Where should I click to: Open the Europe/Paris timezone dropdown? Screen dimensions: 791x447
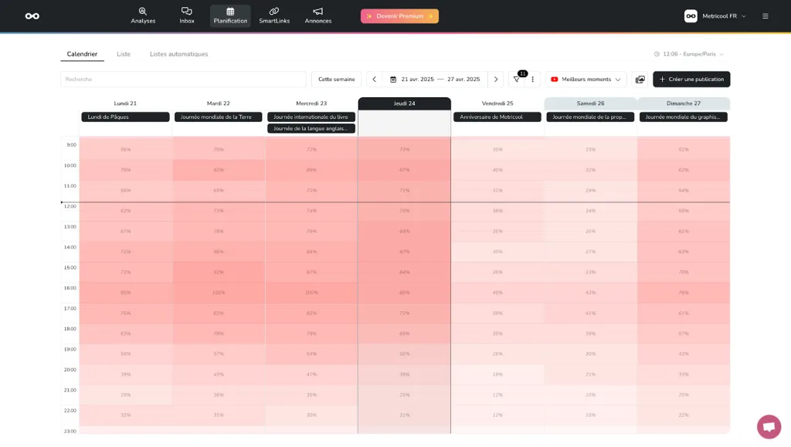(689, 54)
